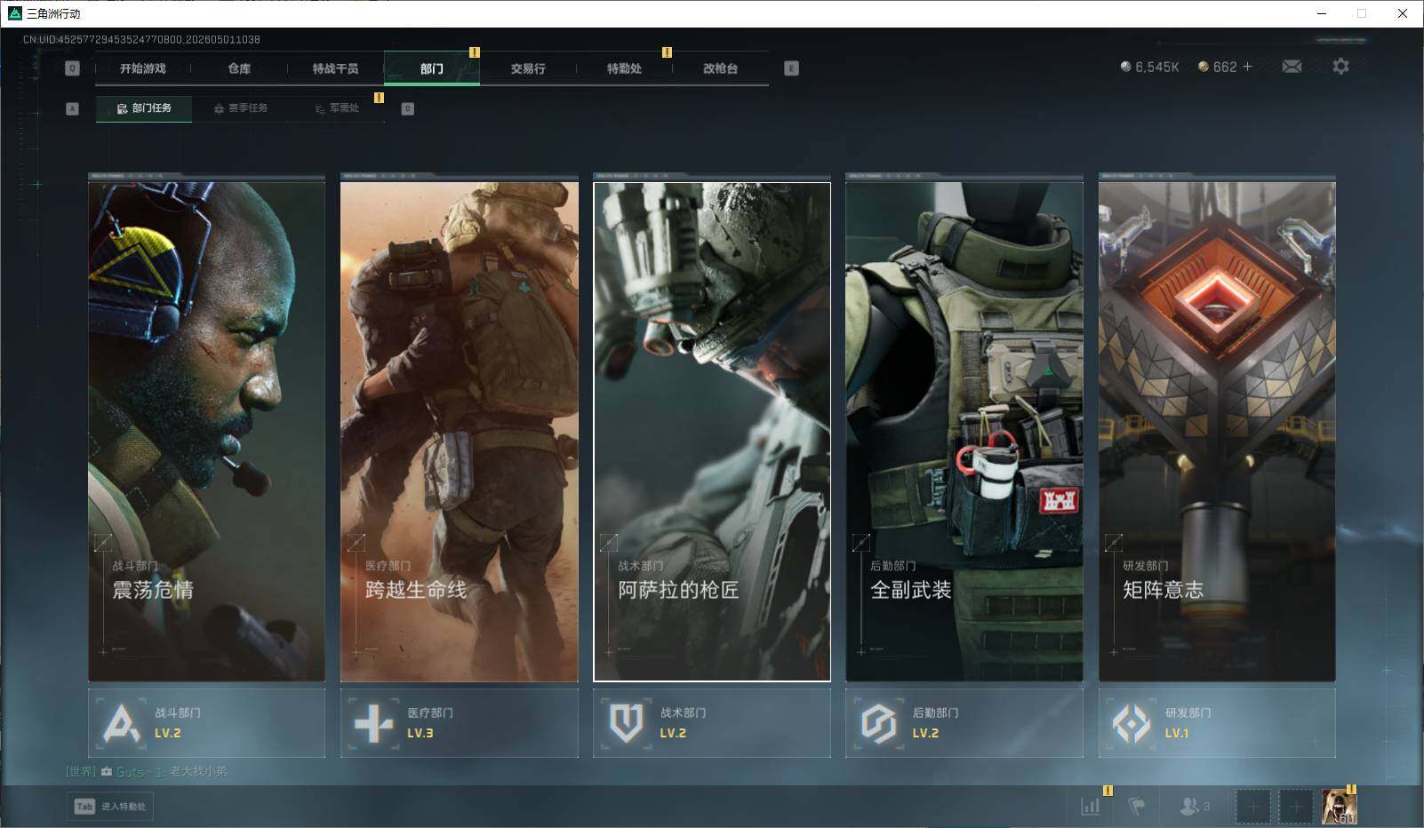Click the expand icon on 矩阵意志 card
1424x828 pixels.
(x=1113, y=542)
